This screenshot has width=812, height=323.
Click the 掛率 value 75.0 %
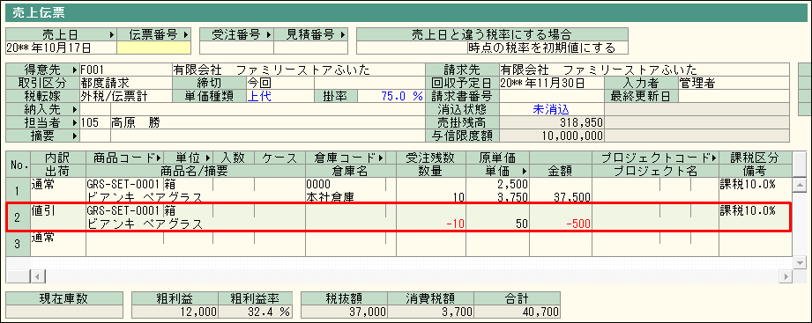391,96
